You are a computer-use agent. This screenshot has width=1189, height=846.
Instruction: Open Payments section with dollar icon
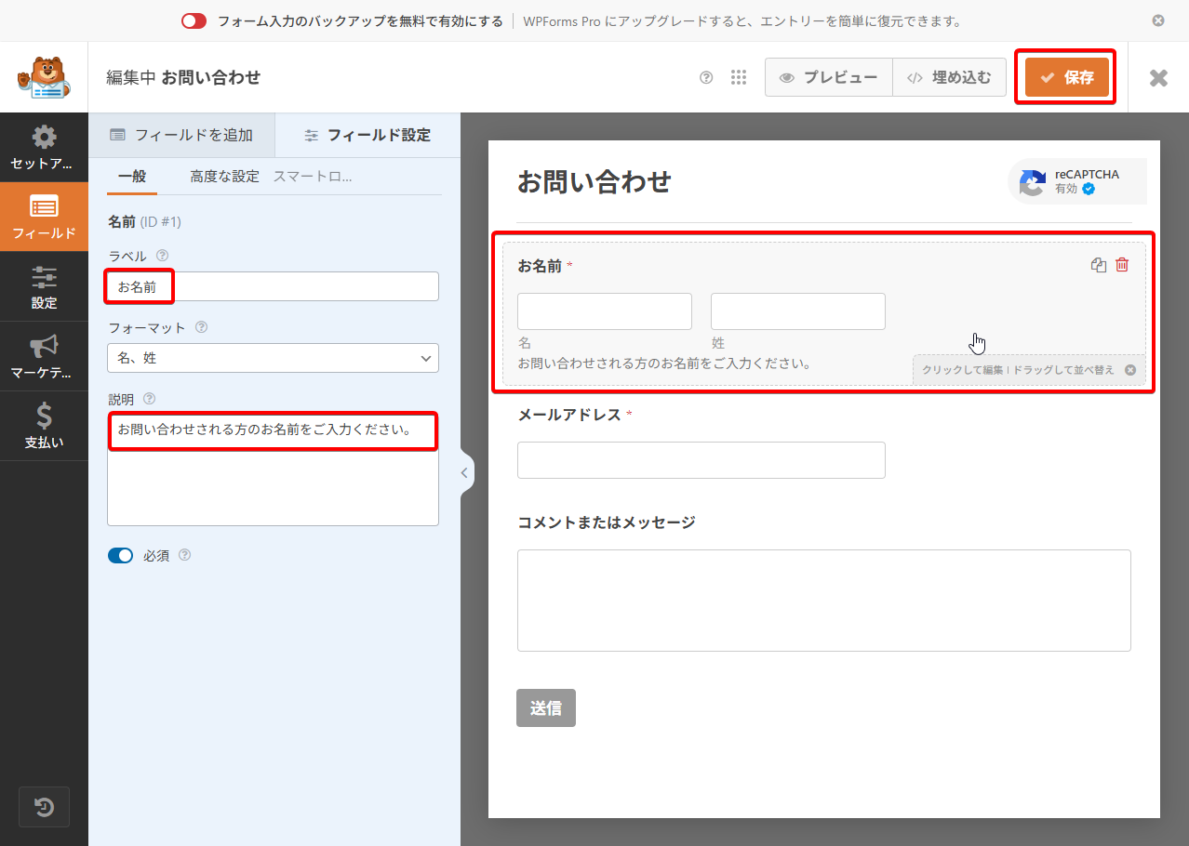tap(44, 426)
